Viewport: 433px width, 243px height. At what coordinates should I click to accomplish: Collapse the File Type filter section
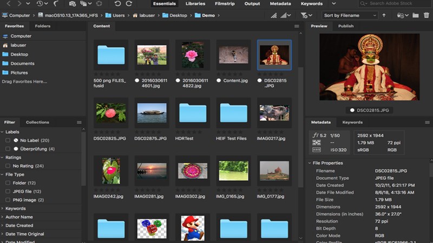pyautogui.click(x=2, y=174)
